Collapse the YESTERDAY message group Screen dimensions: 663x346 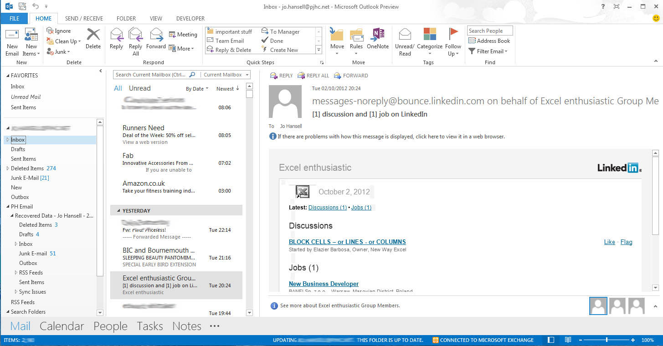tap(118, 211)
